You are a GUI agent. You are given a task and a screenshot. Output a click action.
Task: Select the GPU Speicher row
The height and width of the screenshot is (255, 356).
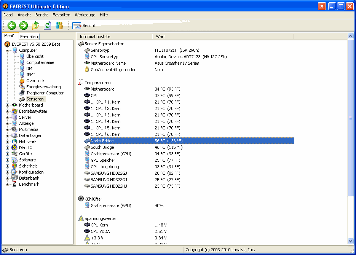(x=189, y=160)
